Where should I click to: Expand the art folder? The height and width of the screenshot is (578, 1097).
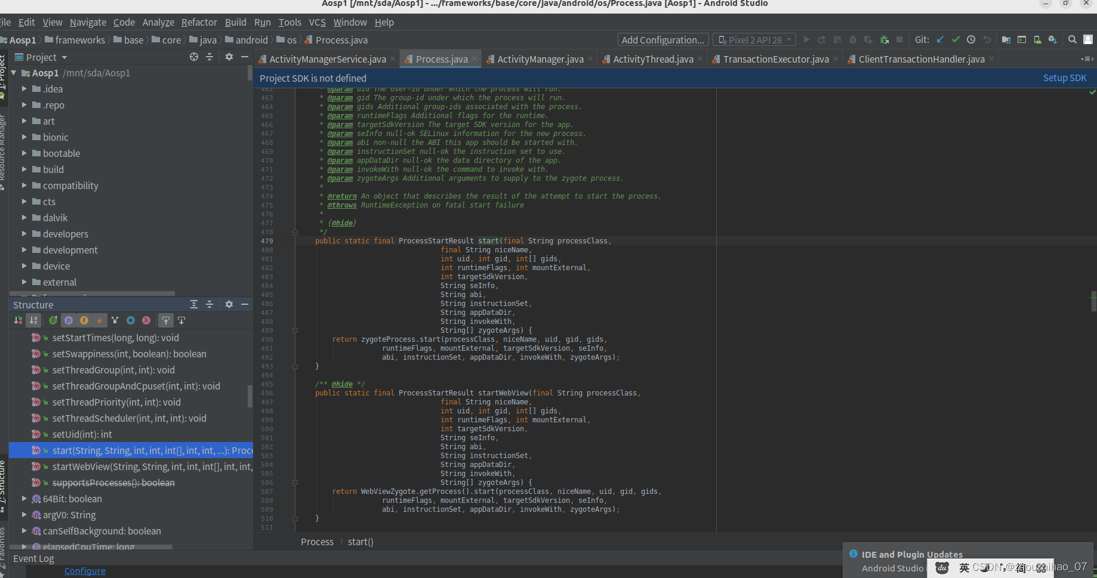24,120
